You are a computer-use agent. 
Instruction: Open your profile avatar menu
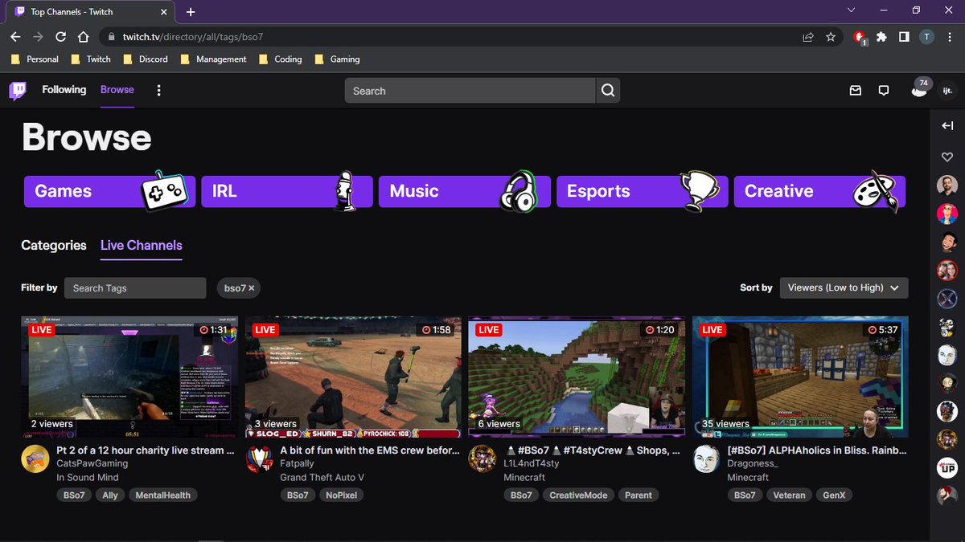947,90
